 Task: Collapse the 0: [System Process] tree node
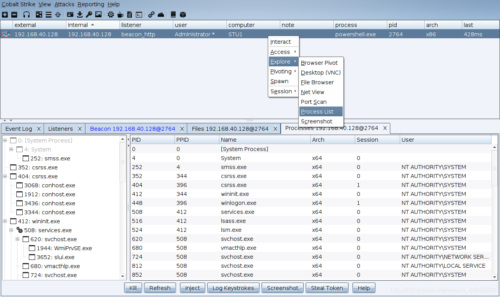(5, 140)
